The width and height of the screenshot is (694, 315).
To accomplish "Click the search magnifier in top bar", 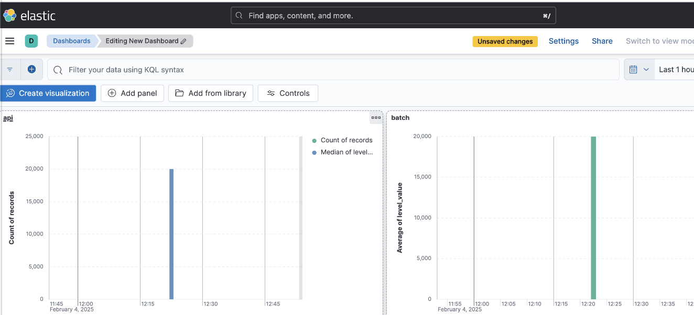I will [239, 16].
